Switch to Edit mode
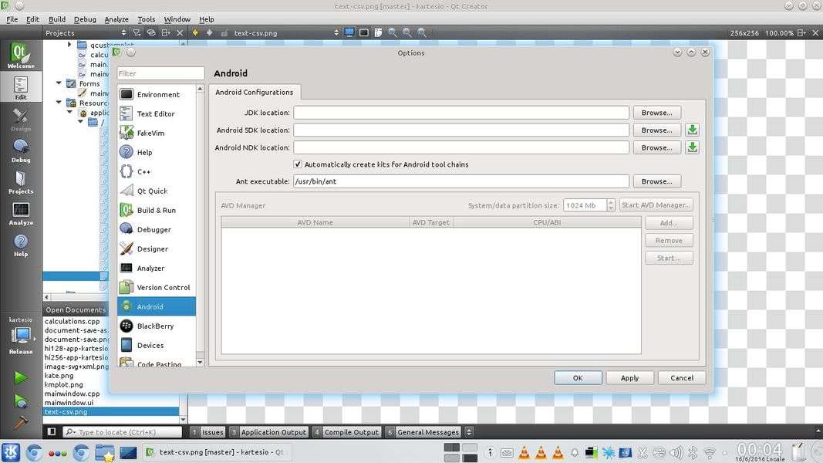The width and height of the screenshot is (823, 463). click(21, 86)
